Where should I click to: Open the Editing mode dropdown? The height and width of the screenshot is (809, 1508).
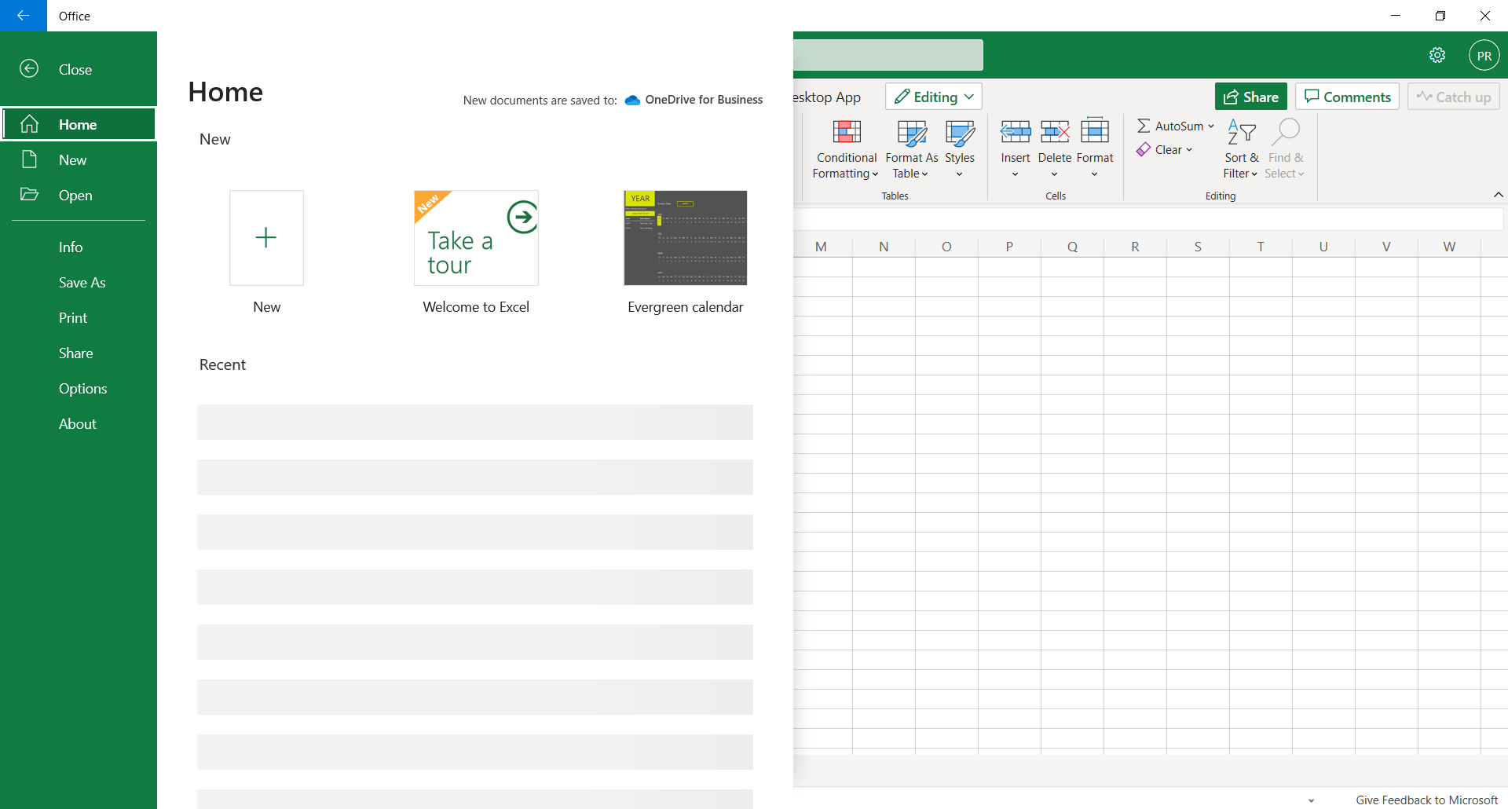point(934,97)
